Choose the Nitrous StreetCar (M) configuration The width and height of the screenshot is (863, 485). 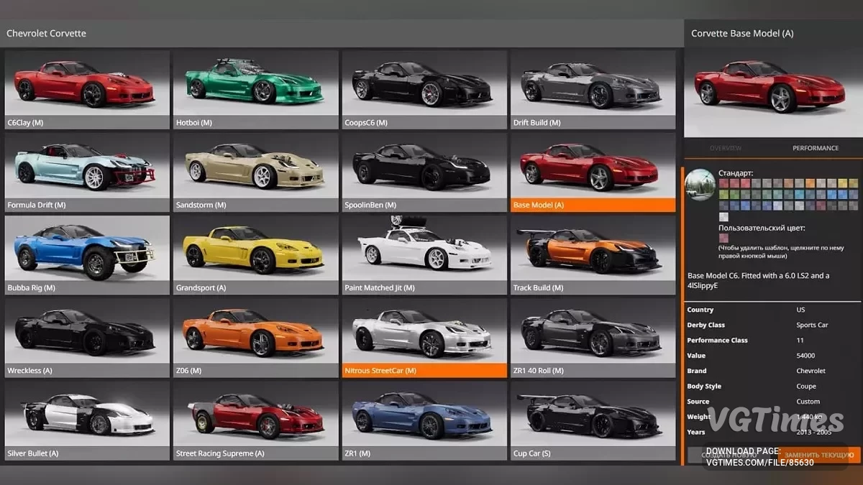coord(424,338)
